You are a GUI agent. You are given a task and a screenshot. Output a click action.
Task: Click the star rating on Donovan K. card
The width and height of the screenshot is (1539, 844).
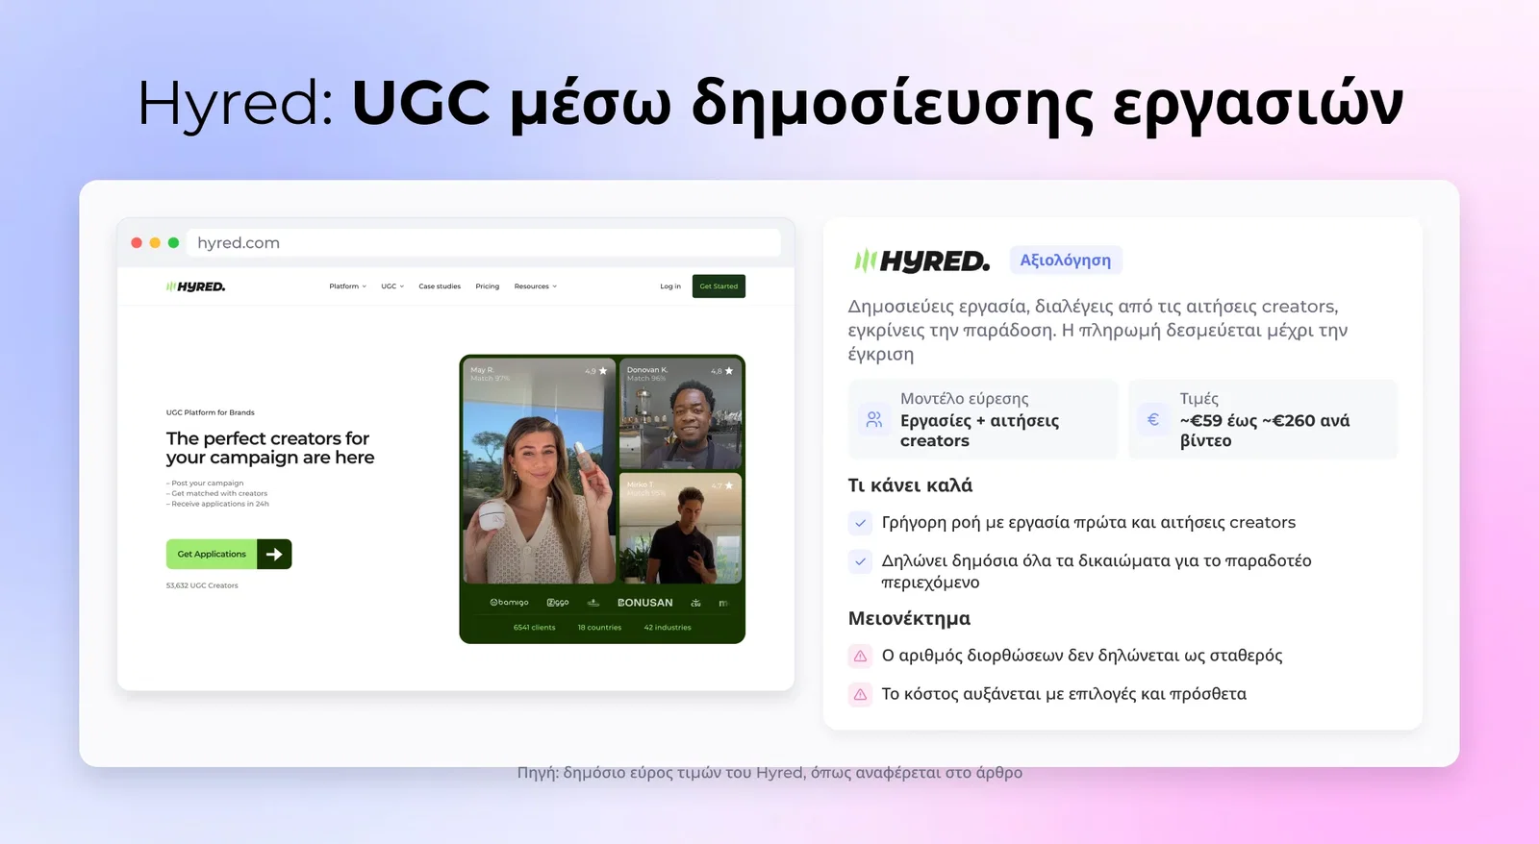pos(722,371)
